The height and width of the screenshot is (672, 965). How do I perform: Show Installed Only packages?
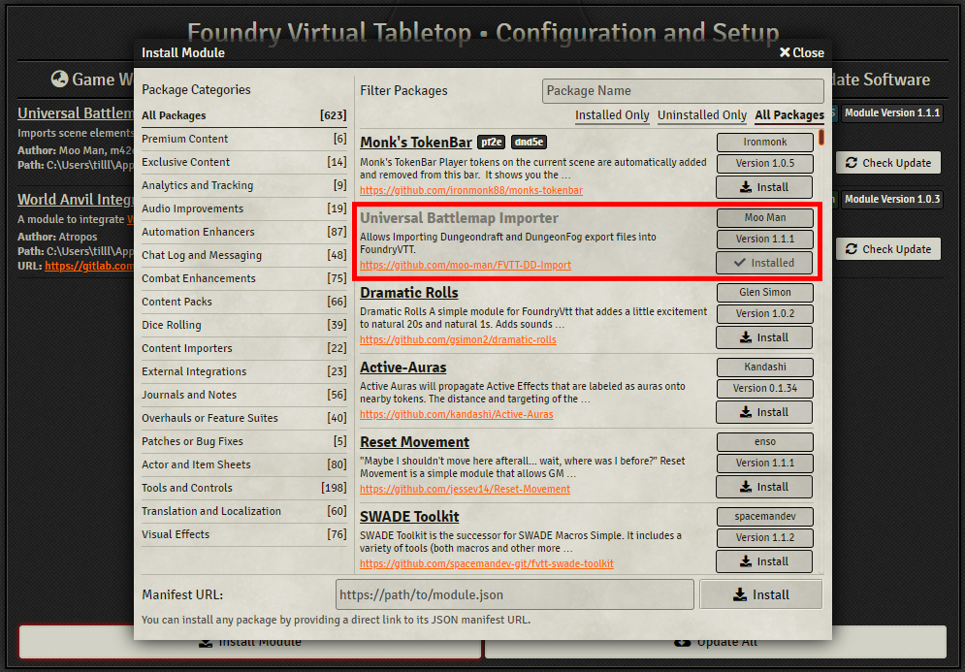[x=612, y=115]
